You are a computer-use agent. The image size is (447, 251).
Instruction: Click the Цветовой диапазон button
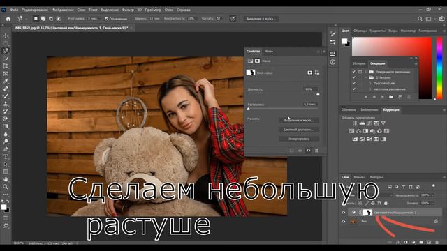299,130
